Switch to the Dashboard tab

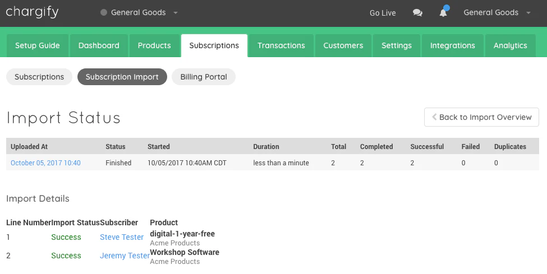99,45
